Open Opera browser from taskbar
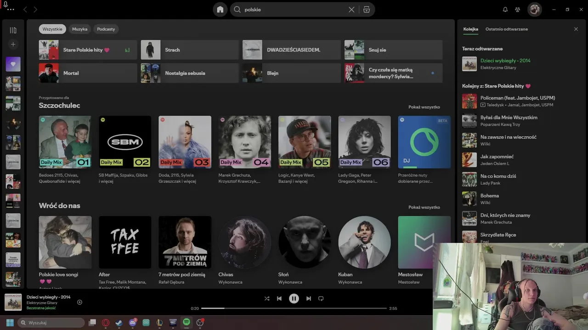 tap(106, 323)
